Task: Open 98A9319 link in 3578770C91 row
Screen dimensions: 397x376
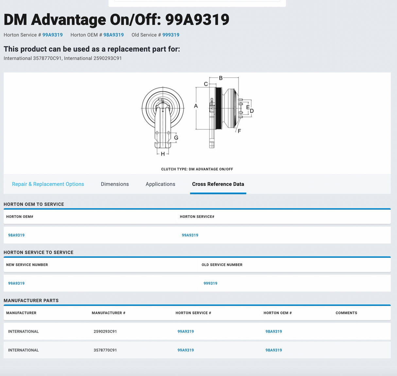Action: pos(274,350)
